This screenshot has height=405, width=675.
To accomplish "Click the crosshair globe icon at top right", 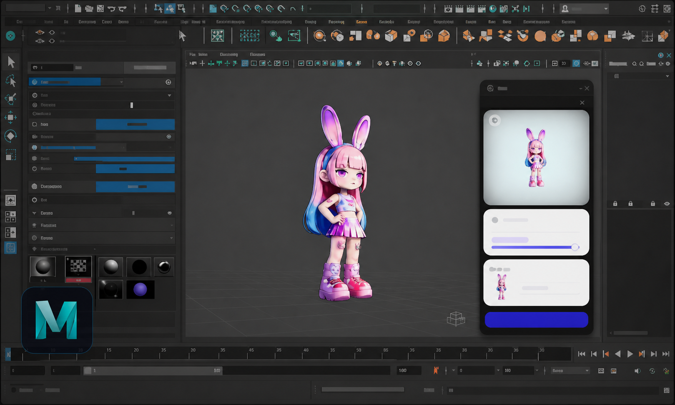I will point(642,8).
